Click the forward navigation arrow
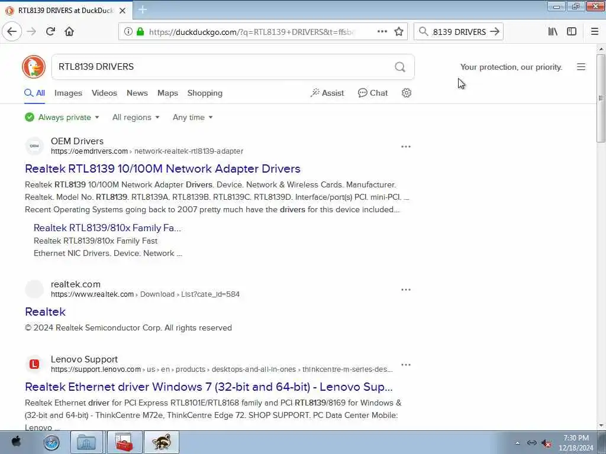The image size is (606, 454). 32,32
